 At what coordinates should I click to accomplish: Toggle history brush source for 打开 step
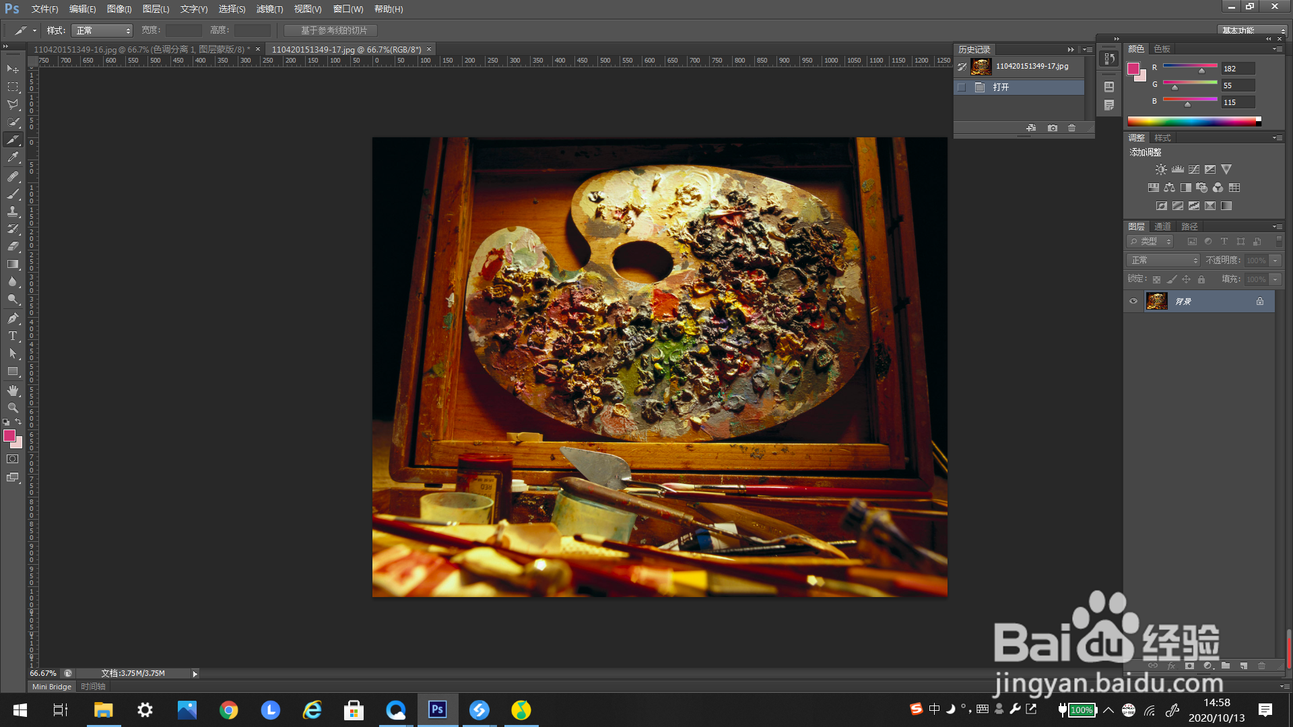(962, 88)
